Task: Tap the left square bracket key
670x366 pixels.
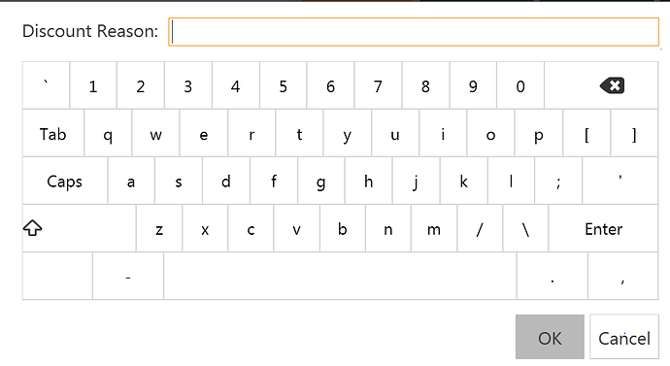Action: (x=586, y=133)
